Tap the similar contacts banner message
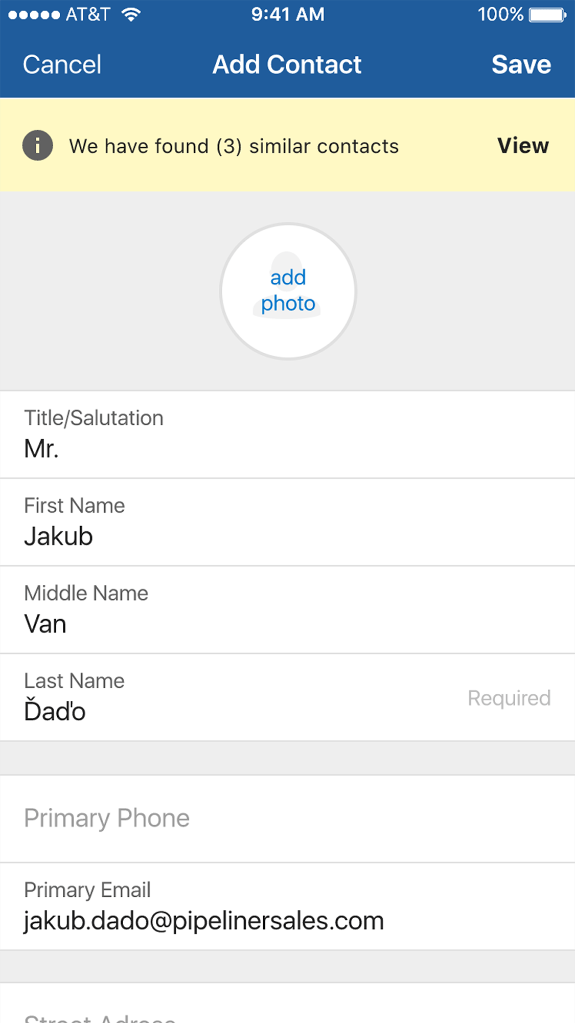 (x=234, y=146)
